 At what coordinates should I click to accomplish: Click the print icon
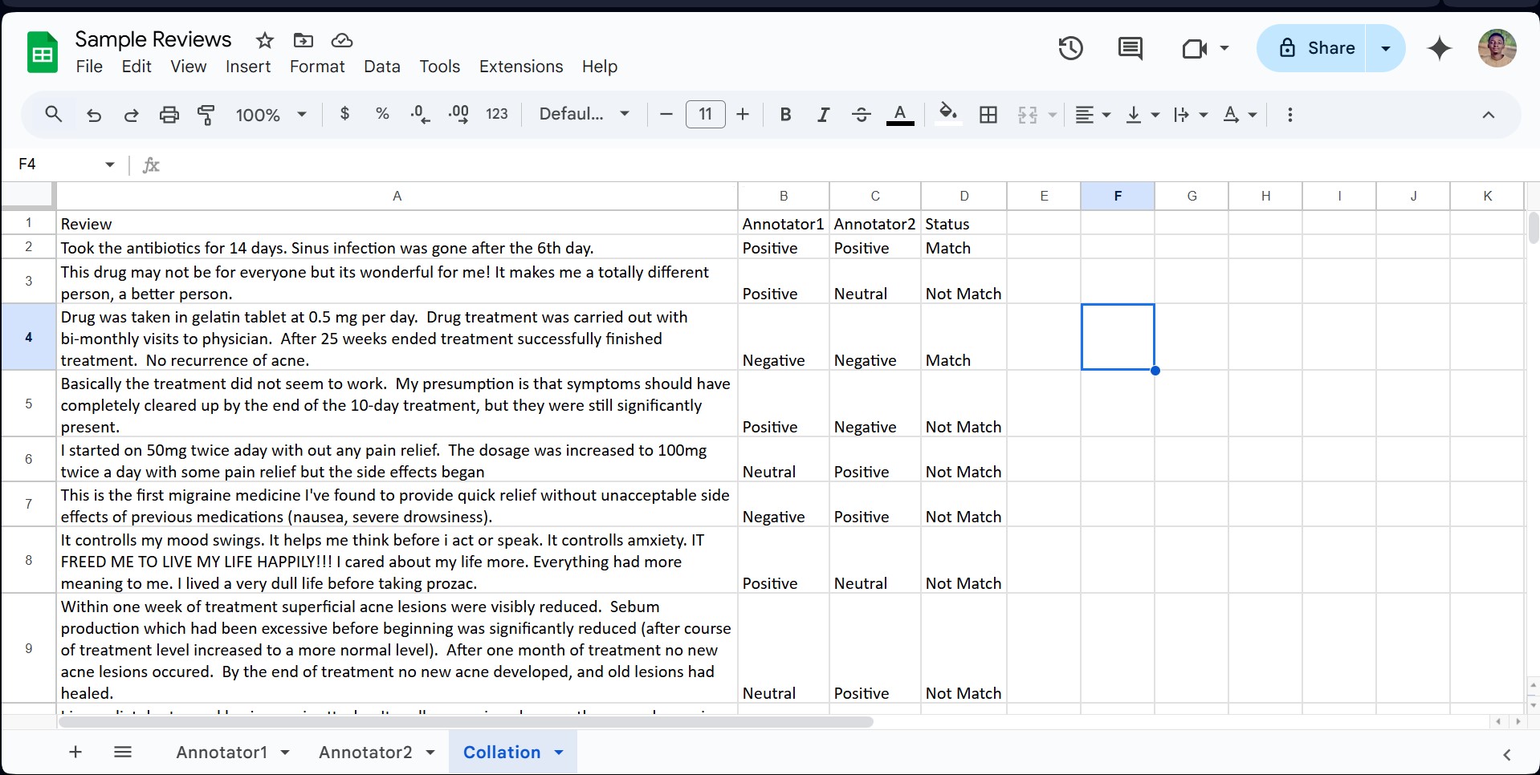169,115
